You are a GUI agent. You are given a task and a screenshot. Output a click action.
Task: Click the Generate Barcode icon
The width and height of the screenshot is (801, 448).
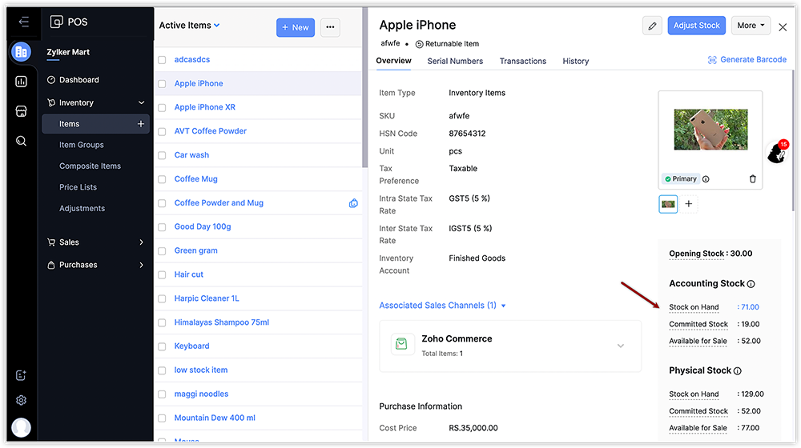tap(712, 60)
